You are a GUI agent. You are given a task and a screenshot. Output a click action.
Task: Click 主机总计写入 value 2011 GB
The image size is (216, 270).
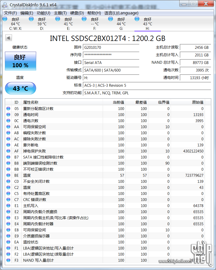pyautogui.click(x=195, y=55)
